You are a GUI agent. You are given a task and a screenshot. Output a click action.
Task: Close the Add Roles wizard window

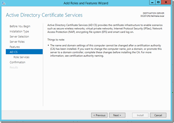click(166, 2)
